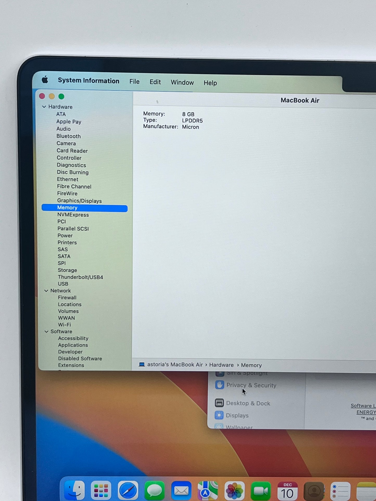The image size is (376, 501).
Task: Select Thunderbolt/USB4 in the sidebar
Action: click(x=80, y=277)
